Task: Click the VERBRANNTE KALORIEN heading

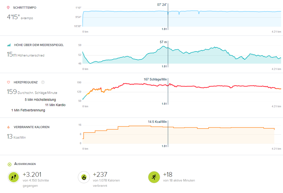Action: tap(31, 127)
